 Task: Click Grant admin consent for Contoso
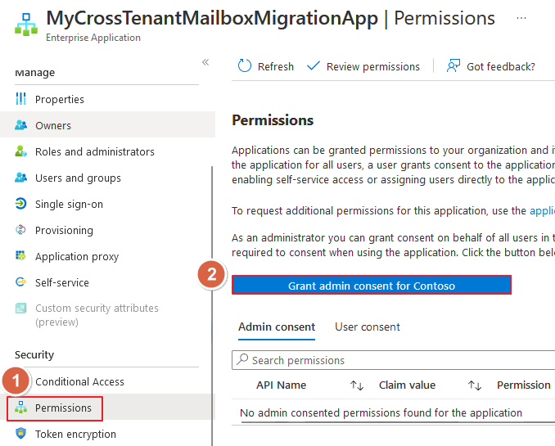(x=372, y=285)
